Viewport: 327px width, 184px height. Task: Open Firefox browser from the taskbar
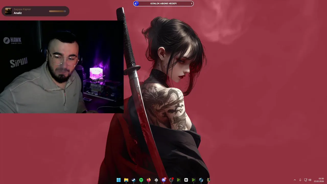(x=149, y=180)
